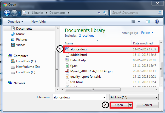This screenshot has height=113, width=165.
Task: Sort by the Name column header
Action: tap(69, 43)
